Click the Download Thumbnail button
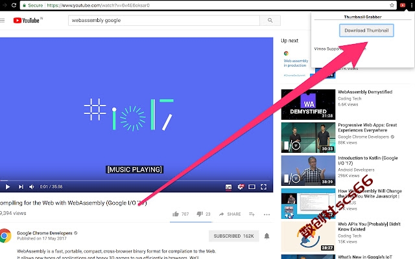 (x=366, y=30)
